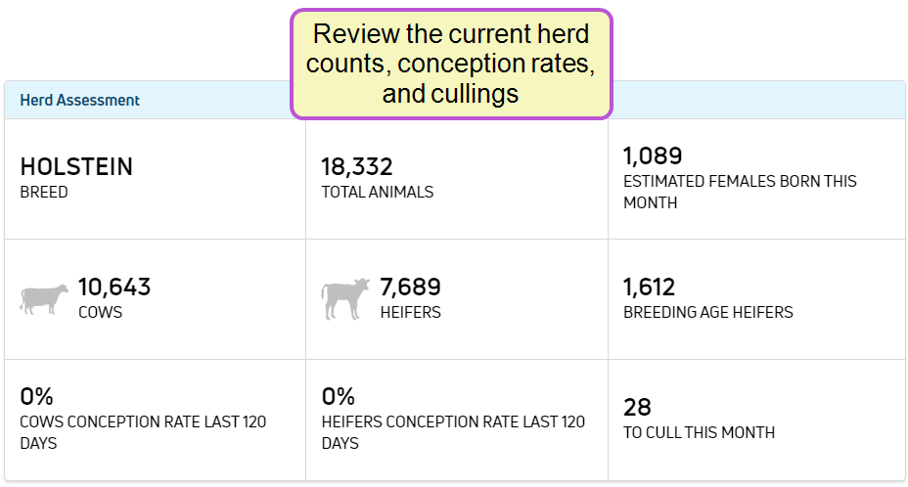Select Heifers Conception Rate Last 120 Days label
The width and height of the screenshot is (908, 487).
453,432
